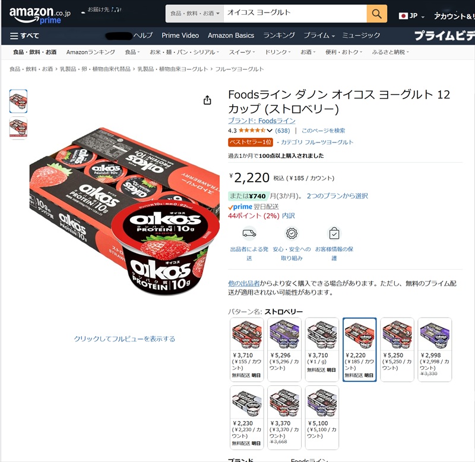The width and height of the screenshot is (475, 462).
Task: Open Prime Video in the navigation bar
Action: tap(180, 36)
